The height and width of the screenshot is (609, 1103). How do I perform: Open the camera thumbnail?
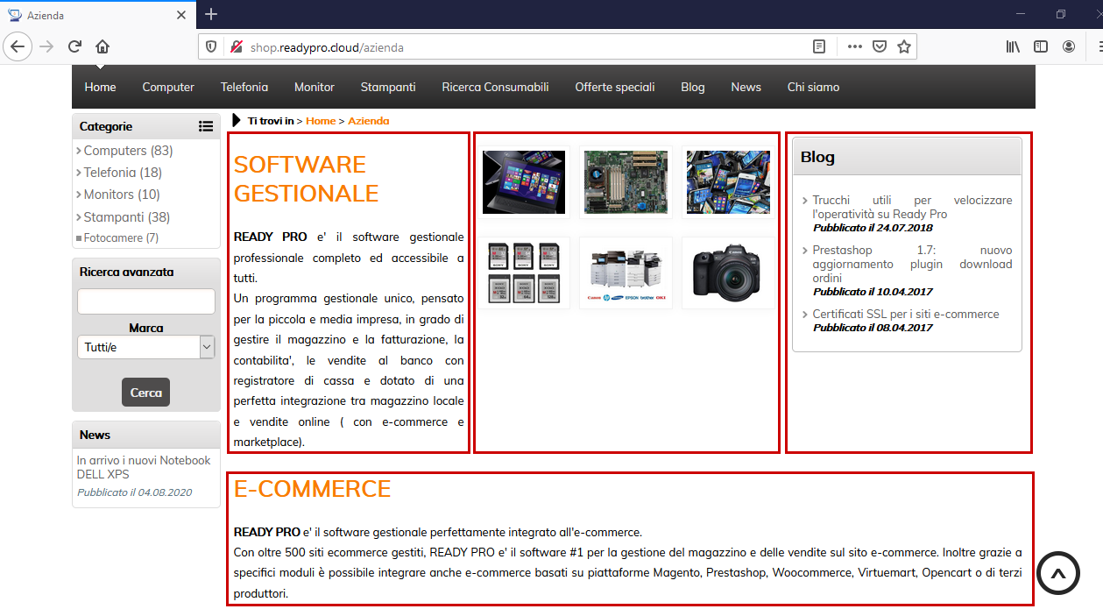728,273
